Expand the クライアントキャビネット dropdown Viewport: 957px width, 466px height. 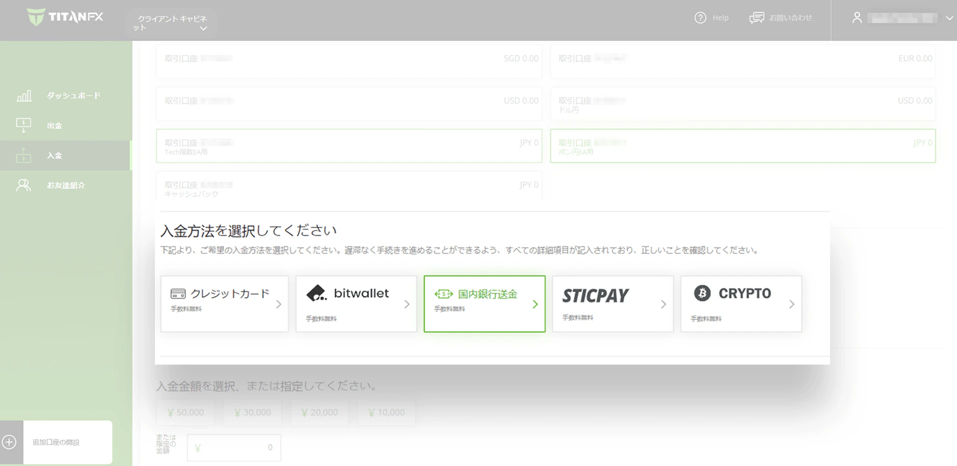tap(203, 28)
